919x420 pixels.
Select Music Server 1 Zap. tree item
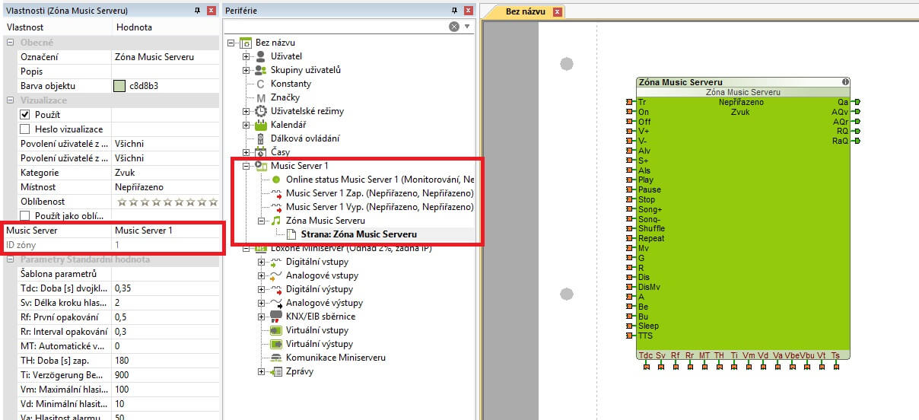coord(380,193)
